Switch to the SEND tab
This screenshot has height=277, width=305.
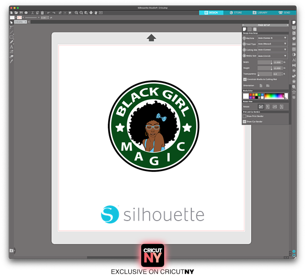click(x=284, y=13)
